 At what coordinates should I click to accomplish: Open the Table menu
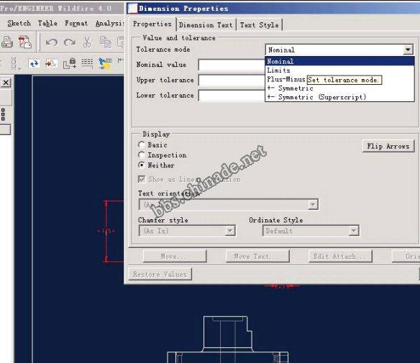[x=47, y=23]
